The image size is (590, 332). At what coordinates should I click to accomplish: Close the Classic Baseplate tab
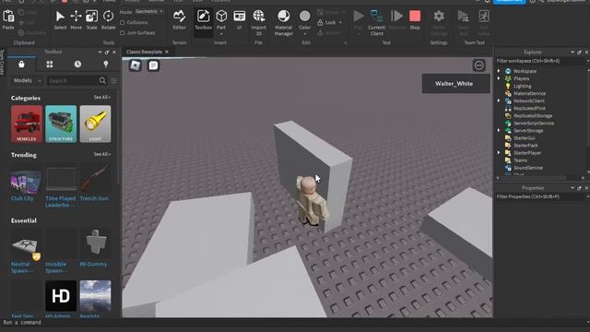point(167,52)
